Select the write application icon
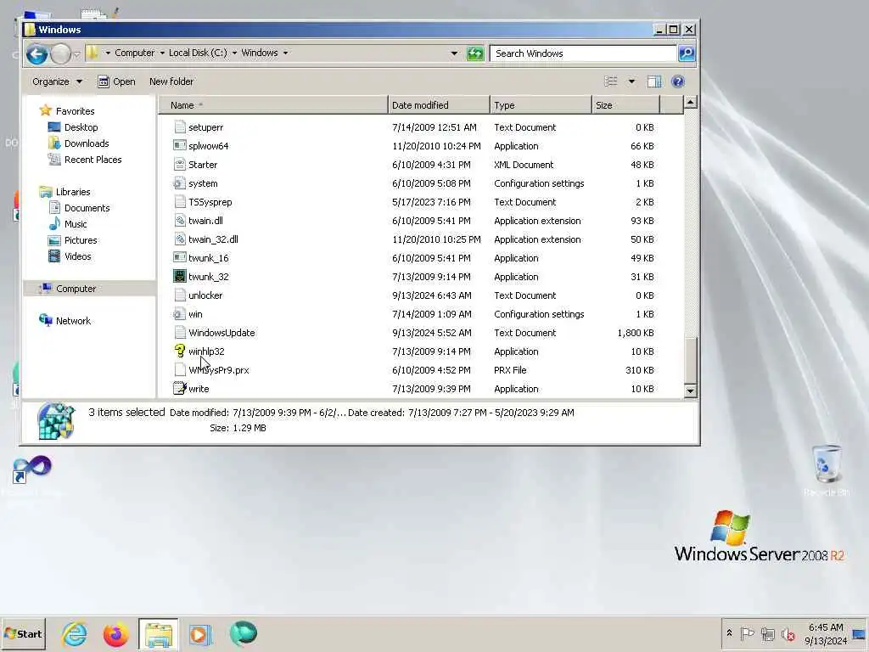Image resolution: width=869 pixels, height=652 pixels. 180,389
